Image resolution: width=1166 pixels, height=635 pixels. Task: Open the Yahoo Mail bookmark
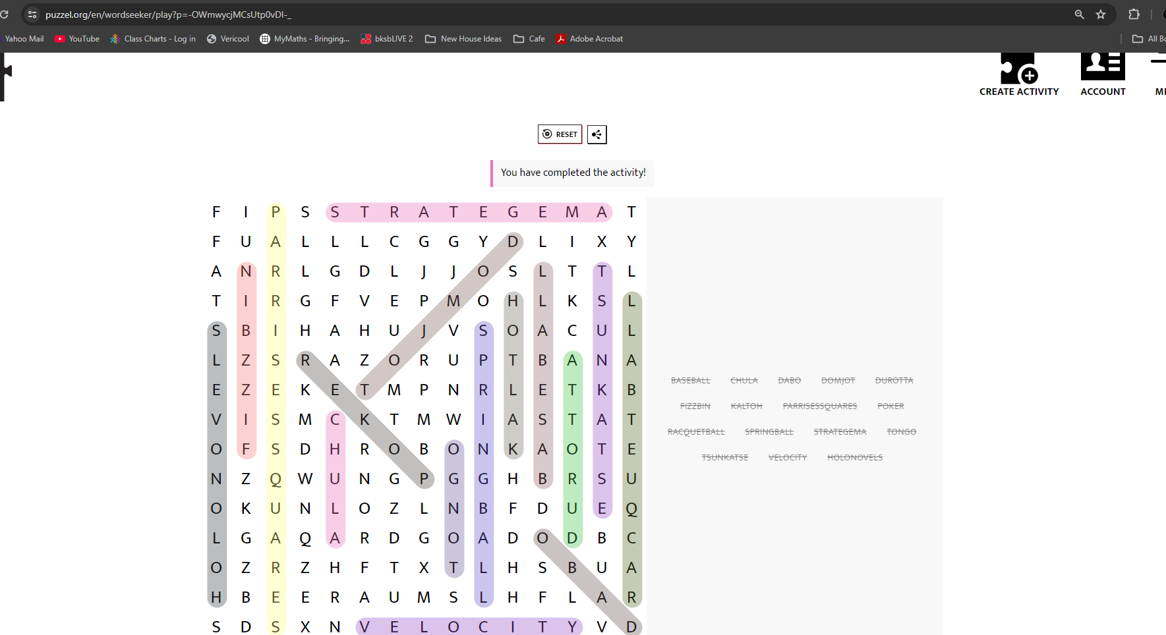24,39
